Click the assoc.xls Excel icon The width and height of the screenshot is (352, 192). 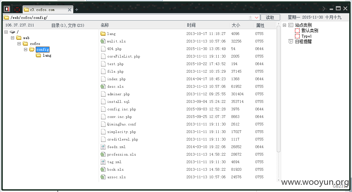click(103, 177)
